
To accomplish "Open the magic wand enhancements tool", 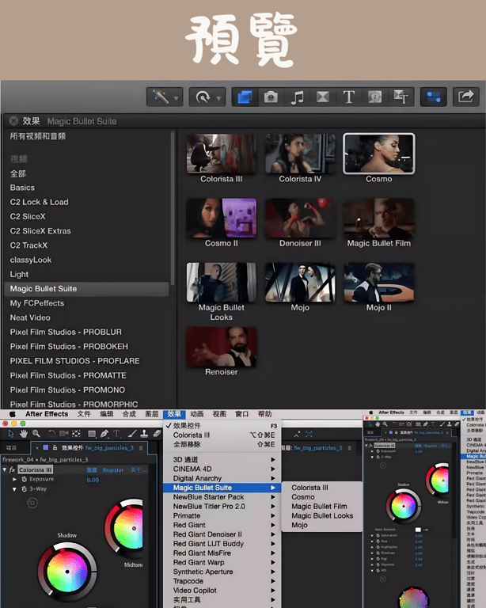I will tap(161, 97).
